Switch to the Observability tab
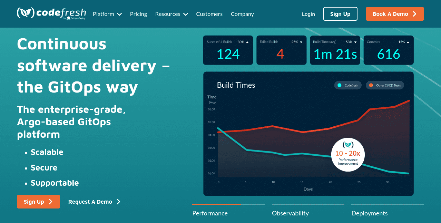 pyautogui.click(x=290, y=213)
